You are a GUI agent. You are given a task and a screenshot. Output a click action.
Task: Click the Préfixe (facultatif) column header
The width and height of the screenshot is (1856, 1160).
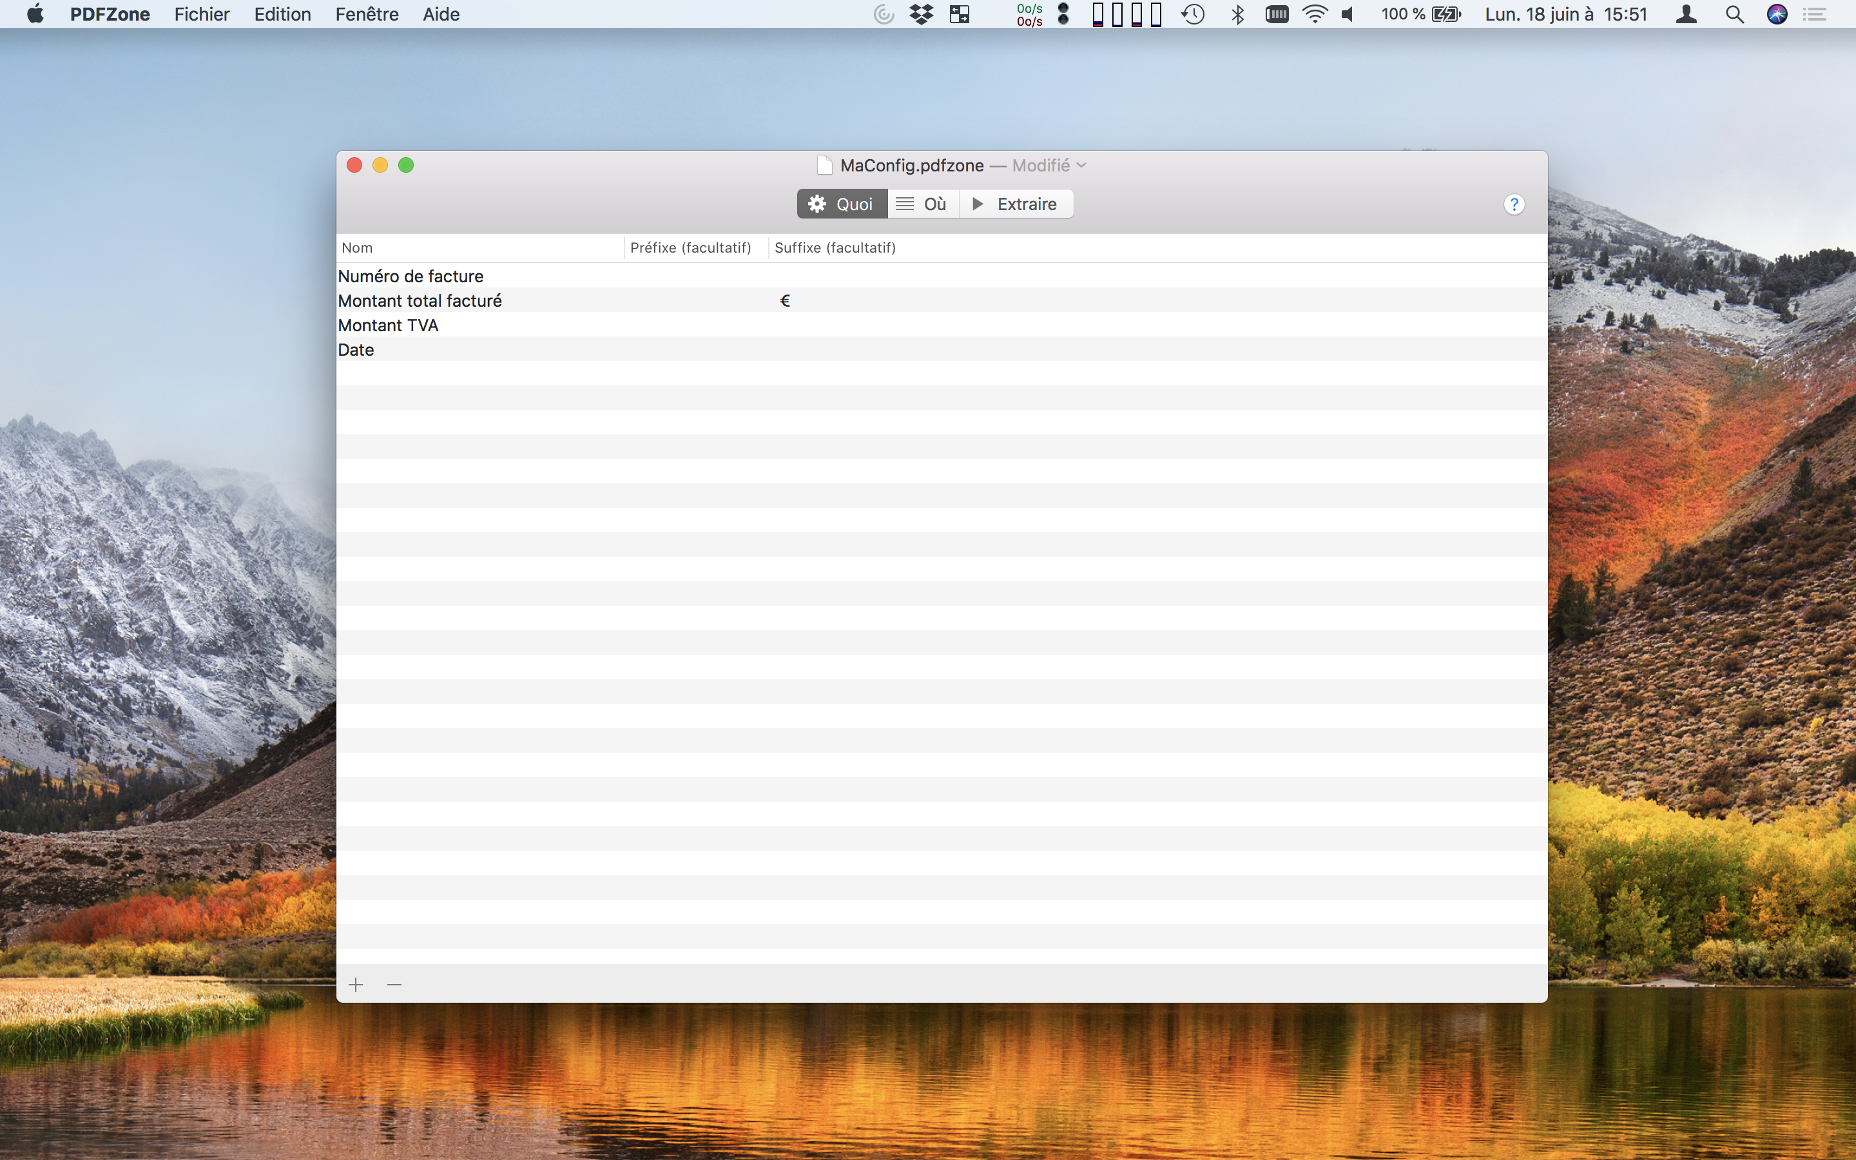690,248
